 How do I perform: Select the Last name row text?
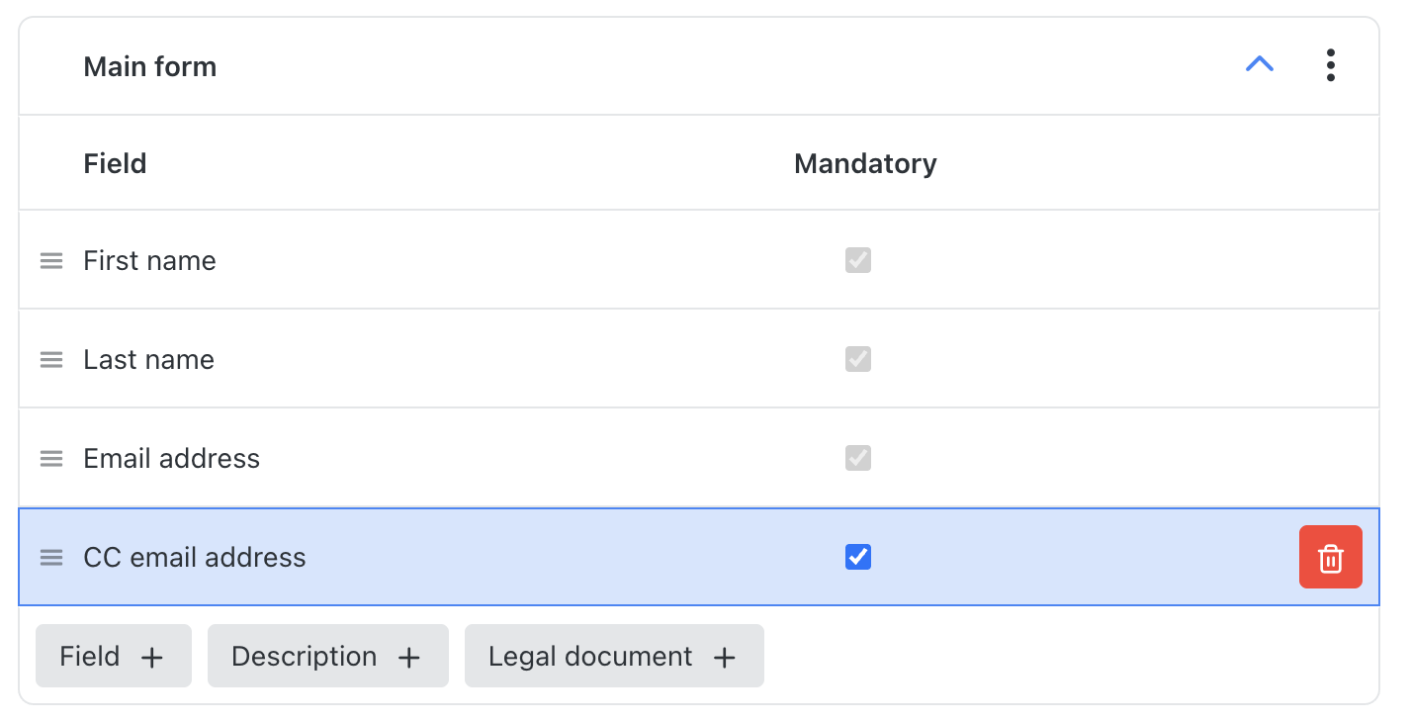(148, 360)
